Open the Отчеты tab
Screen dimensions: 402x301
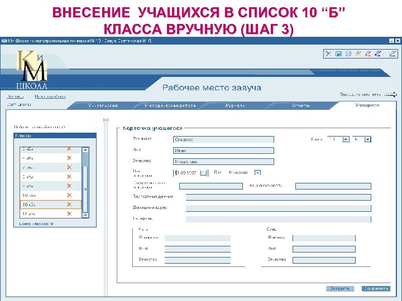(301, 105)
